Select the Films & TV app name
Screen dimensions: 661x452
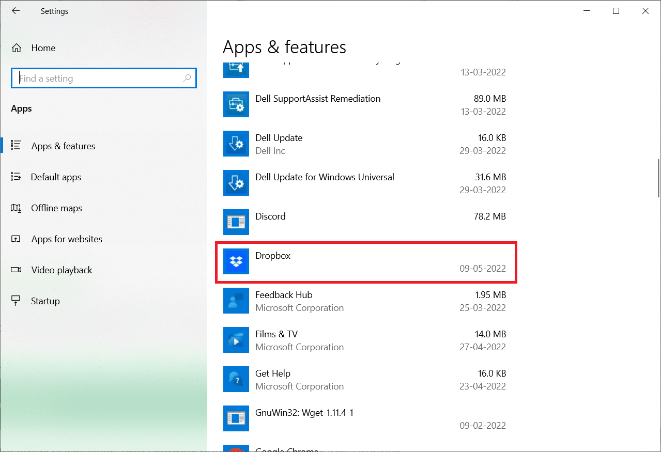276,334
